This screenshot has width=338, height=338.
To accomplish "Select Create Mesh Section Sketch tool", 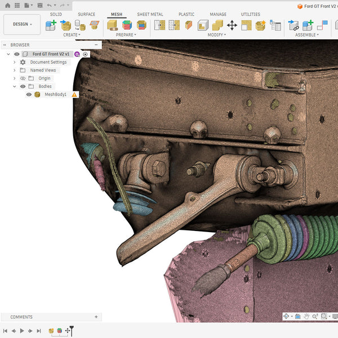I will click(x=95, y=25).
